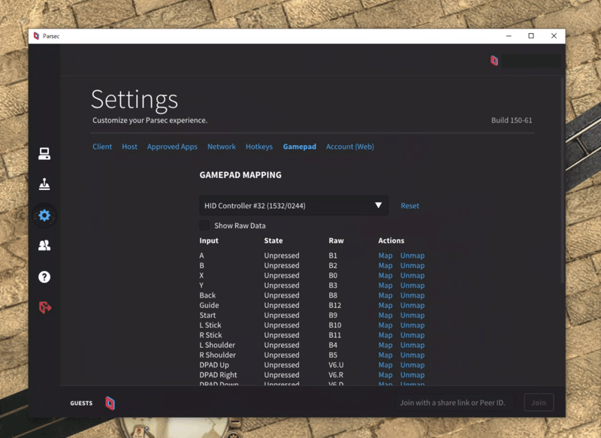
Task: Click Map for input A
Action: click(385, 255)
